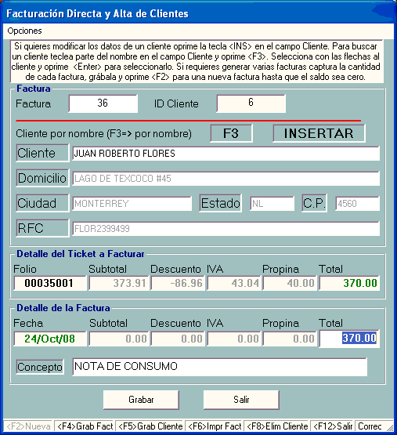
Task: Open the Opciones menu
Action: pos(24,31)
